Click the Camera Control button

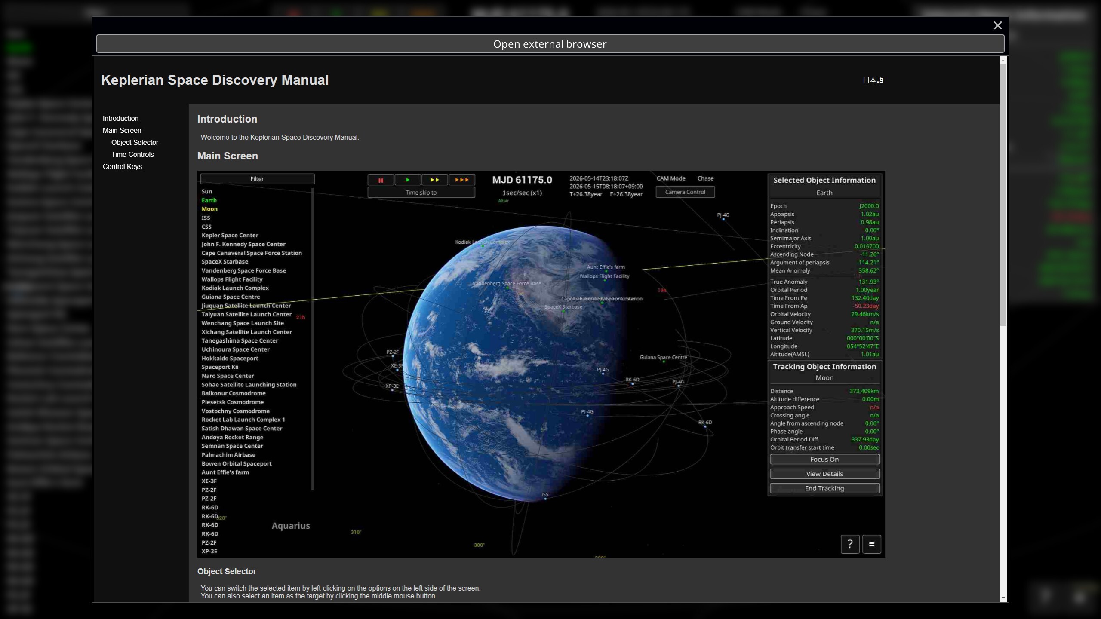point(685,192)
